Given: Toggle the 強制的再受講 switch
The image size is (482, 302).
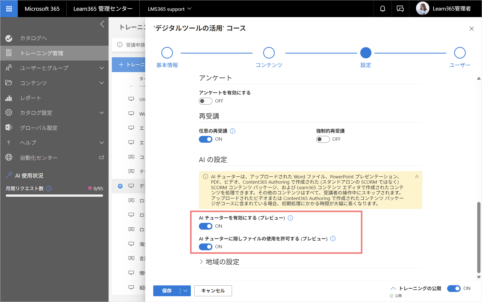Looking at the screenshot, I should pos(323,139).
